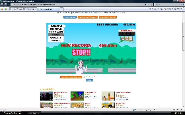
Task: Click the MENU header in the game
Action: pyautogui.click(x=57, y=26)
